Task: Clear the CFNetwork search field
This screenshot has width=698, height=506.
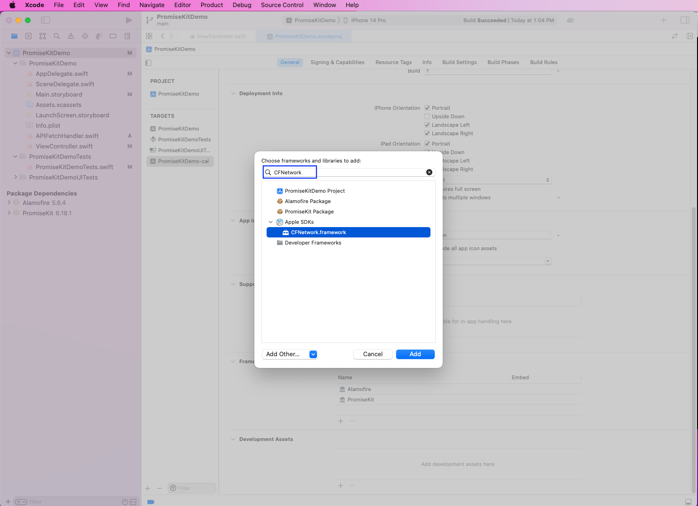Action: tap(429, 172)
